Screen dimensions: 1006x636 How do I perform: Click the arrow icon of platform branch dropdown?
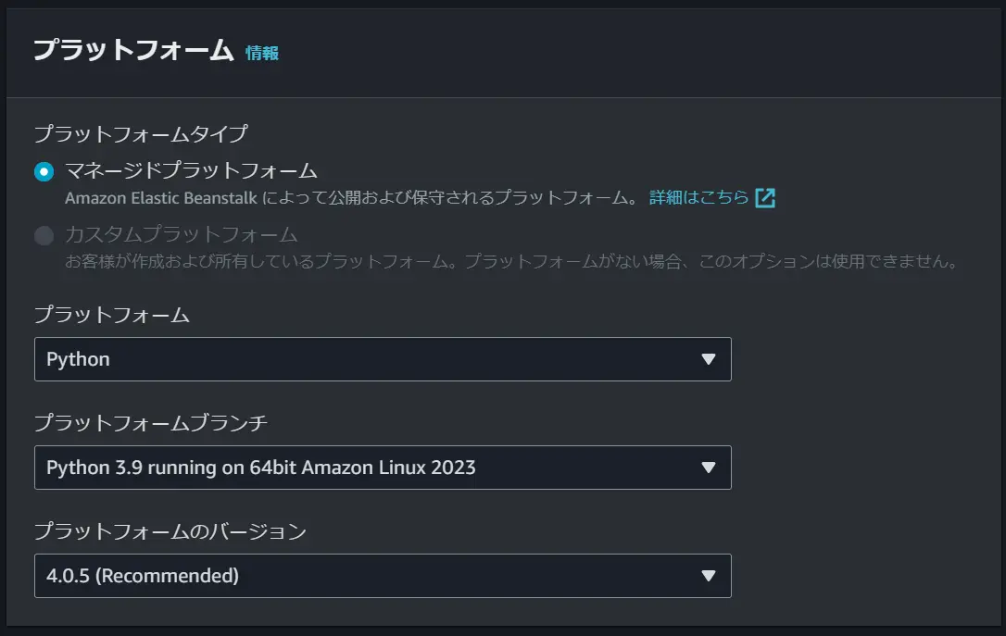709,468
